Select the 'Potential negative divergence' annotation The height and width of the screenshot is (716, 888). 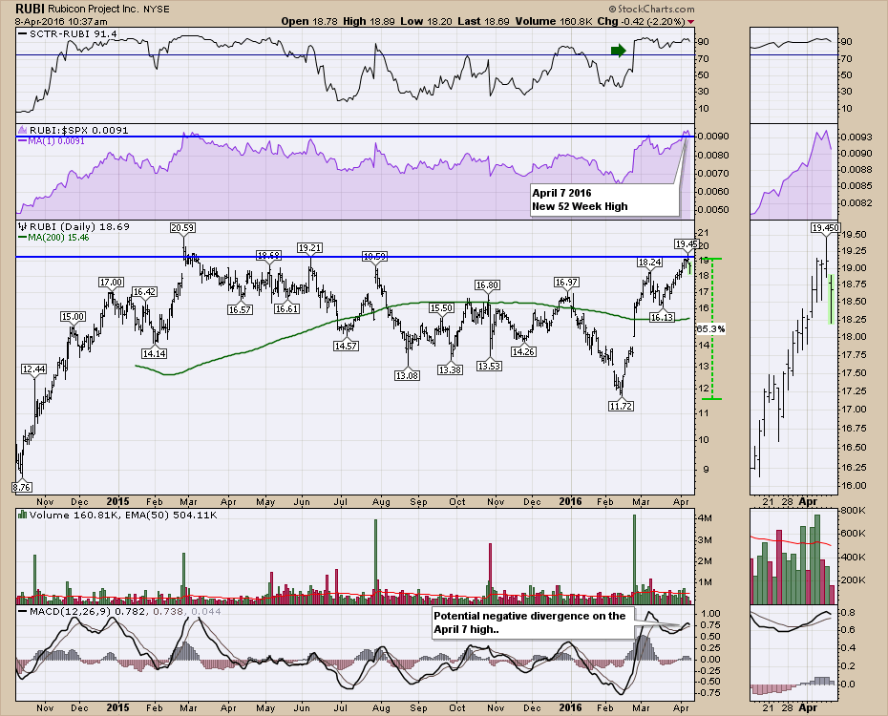tap(530, 621)
